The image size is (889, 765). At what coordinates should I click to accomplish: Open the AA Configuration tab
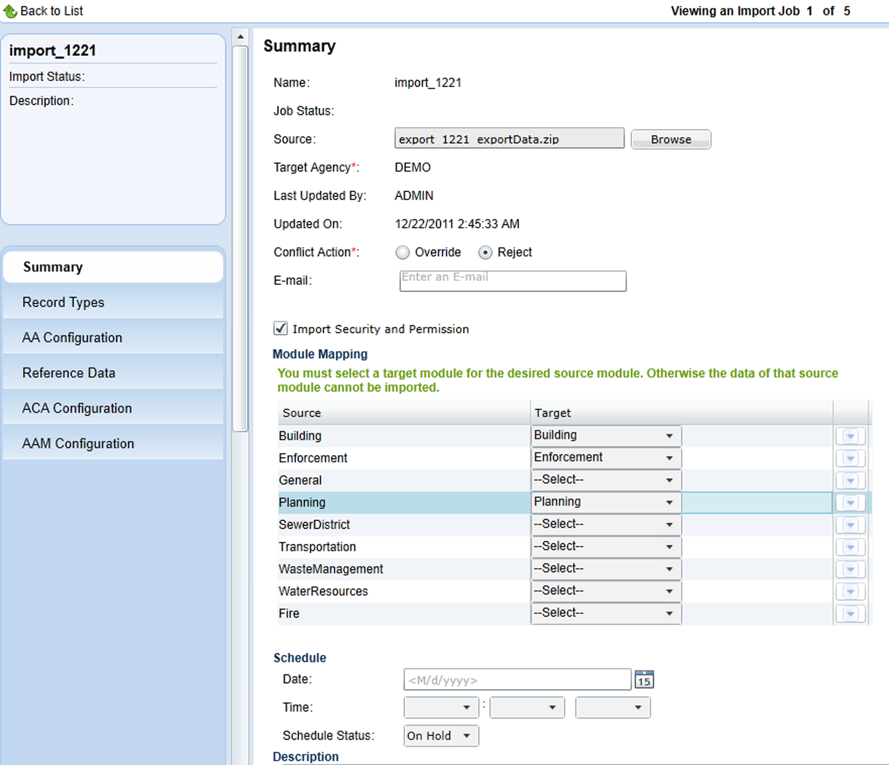[x=72, y=337]
